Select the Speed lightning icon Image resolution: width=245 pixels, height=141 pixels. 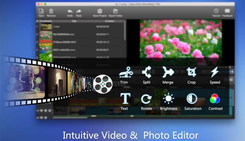pyautogui.click(x=215, y=72)
